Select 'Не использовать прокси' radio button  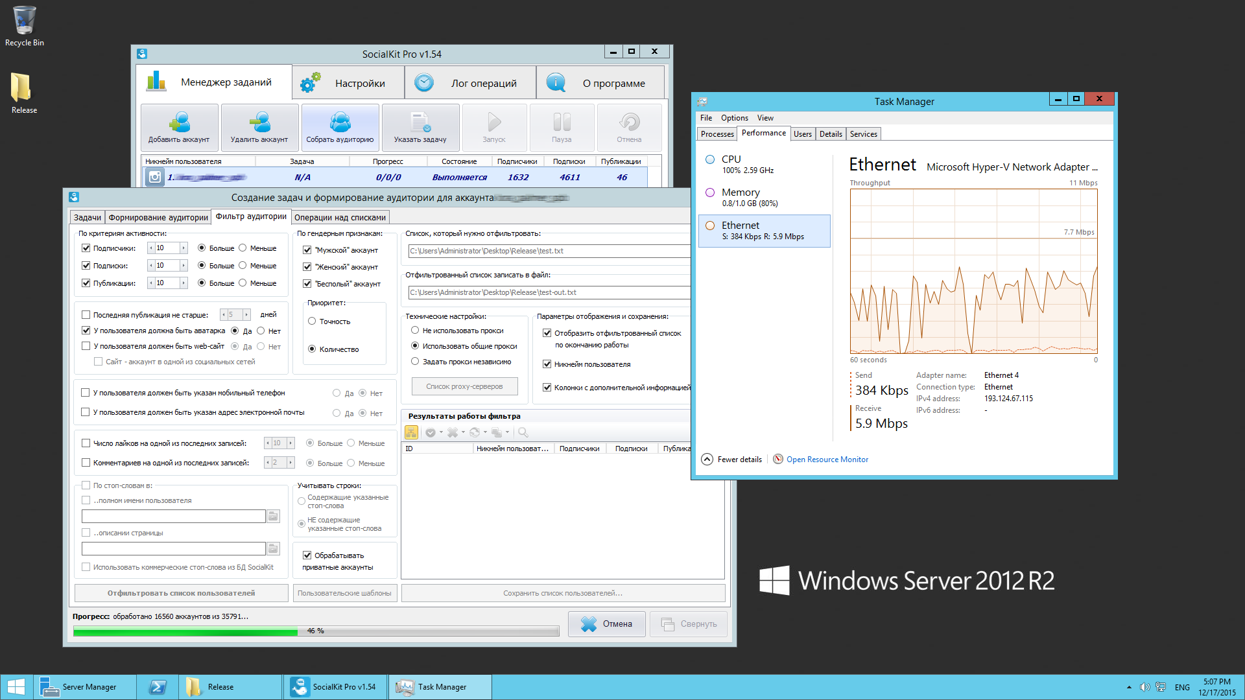coord(415,330)
